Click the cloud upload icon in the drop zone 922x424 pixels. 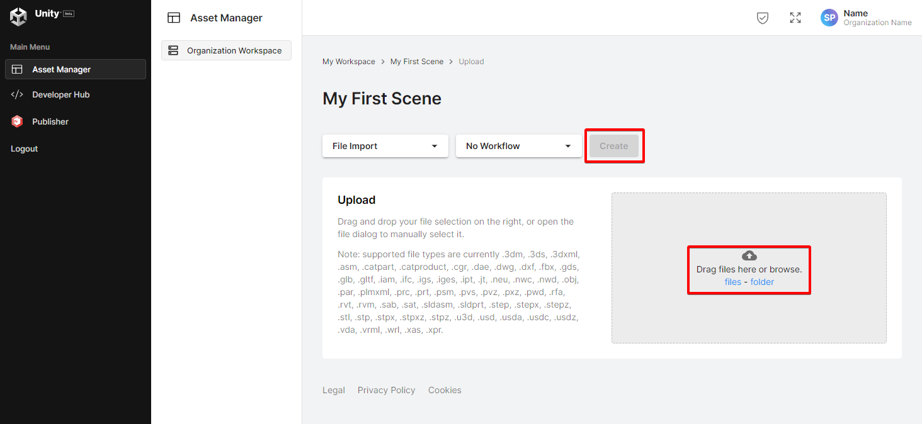pos(749,255)
